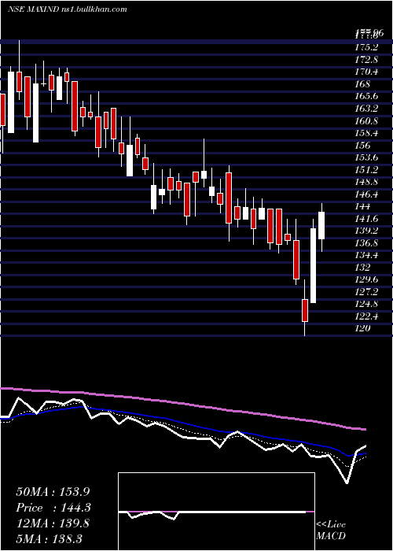The width and height of the screenshot is (393, 551).
Task: Click the <<Live MACD label
Action: [331, 531]
